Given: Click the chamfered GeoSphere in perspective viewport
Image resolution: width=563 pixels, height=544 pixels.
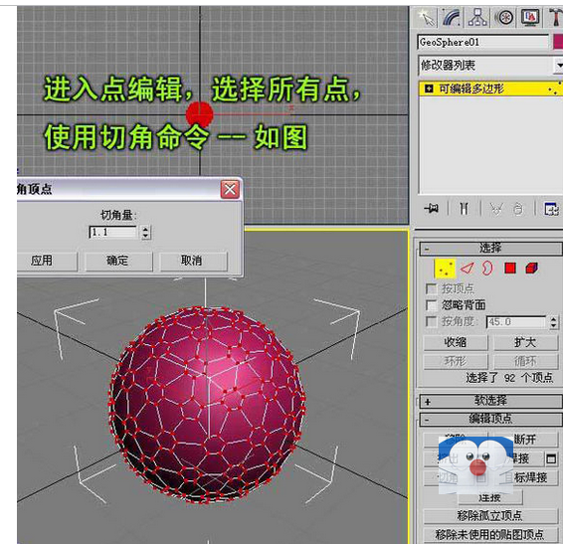Looking at the screenshot, I should tap(207, 404).
